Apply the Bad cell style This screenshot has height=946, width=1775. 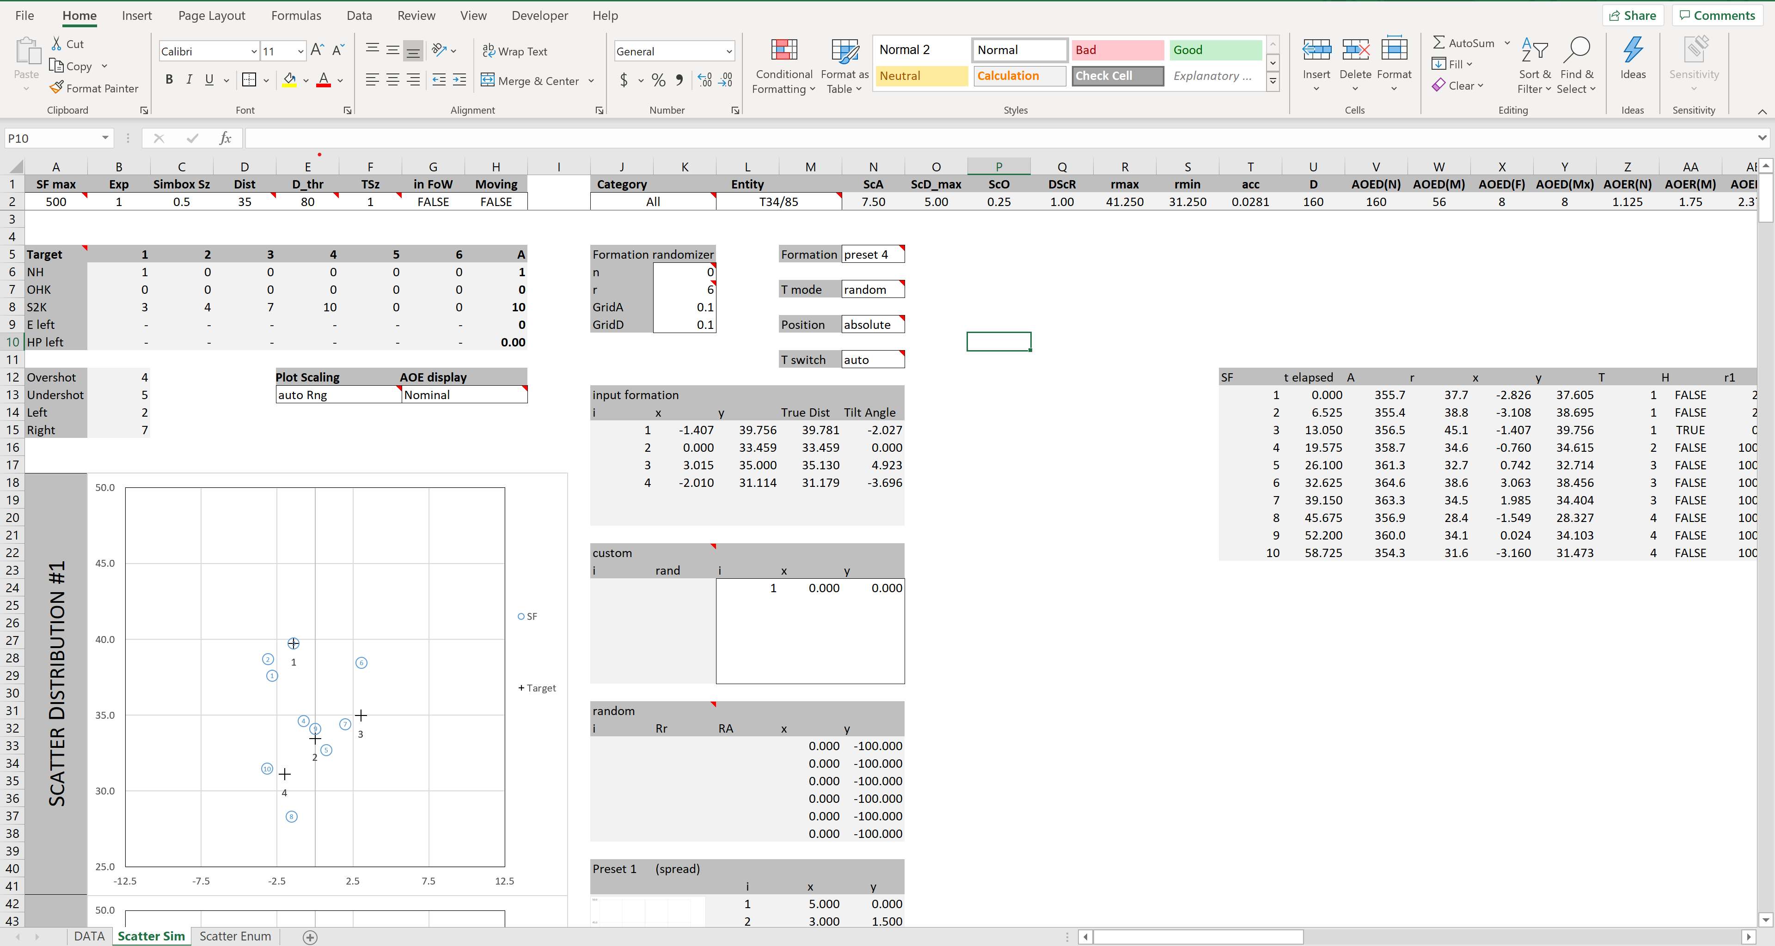pyautogui.click(x=1117, y=49)
